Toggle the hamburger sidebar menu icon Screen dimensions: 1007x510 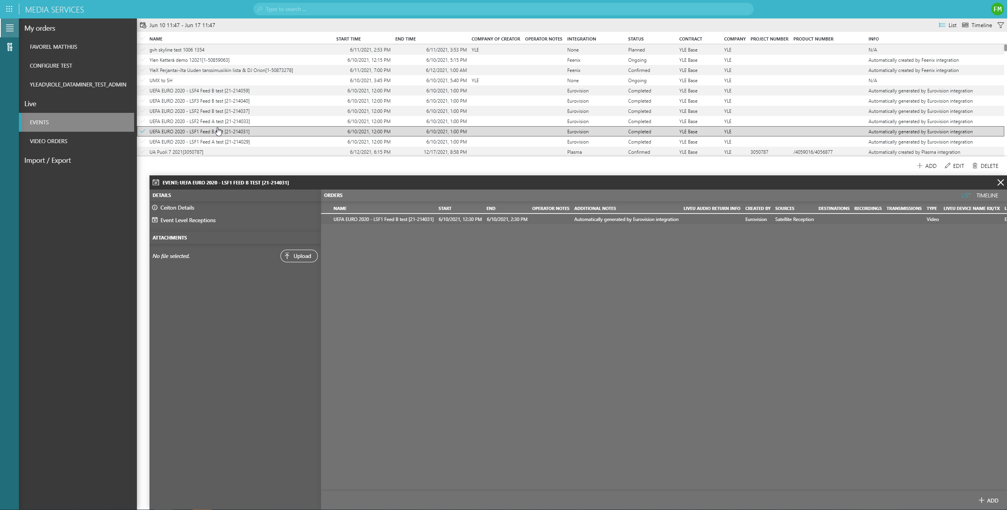(x=9, y=28)
